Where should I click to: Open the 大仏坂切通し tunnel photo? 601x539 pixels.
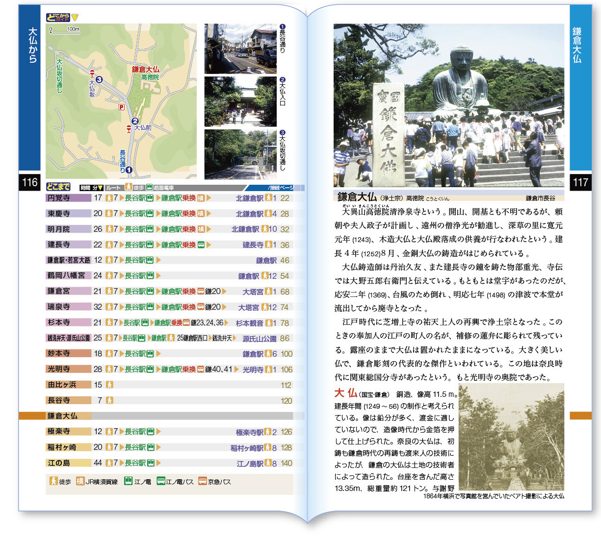(240, 154)
